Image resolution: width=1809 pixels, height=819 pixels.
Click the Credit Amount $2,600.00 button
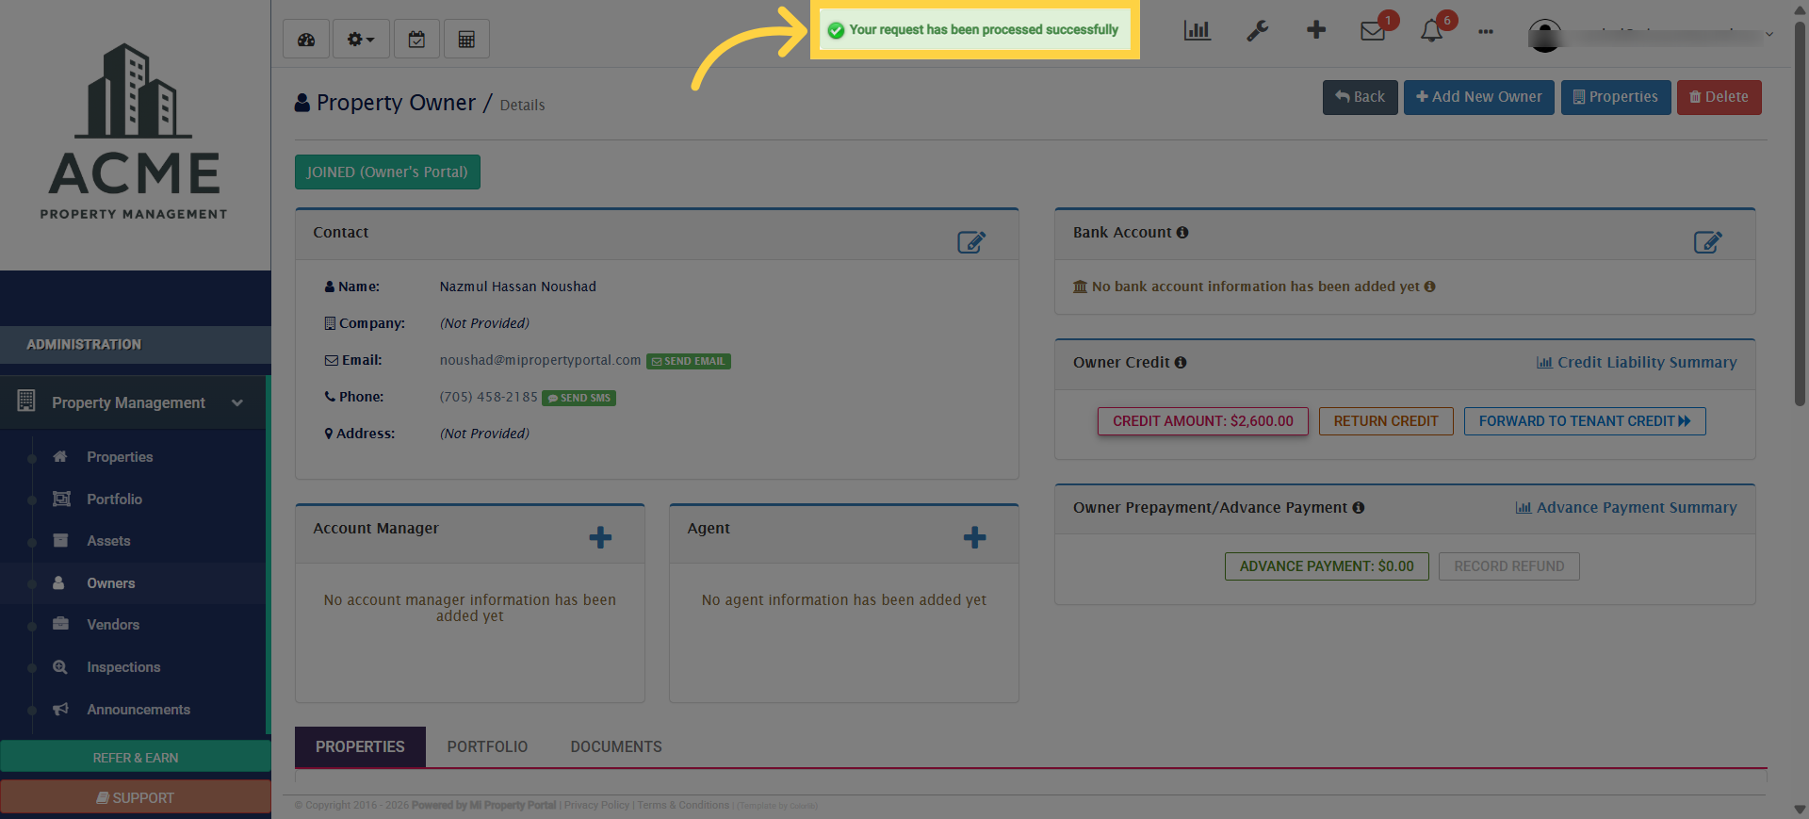[1203, 421]
